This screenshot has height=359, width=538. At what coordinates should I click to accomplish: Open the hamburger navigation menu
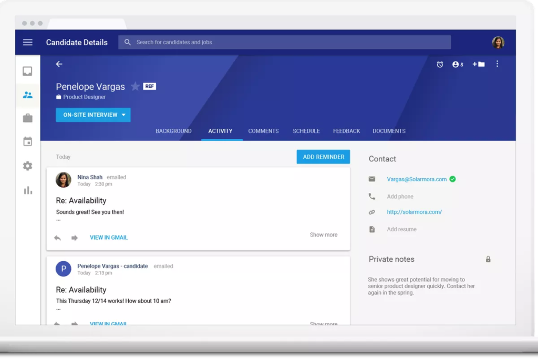(27, 42)
